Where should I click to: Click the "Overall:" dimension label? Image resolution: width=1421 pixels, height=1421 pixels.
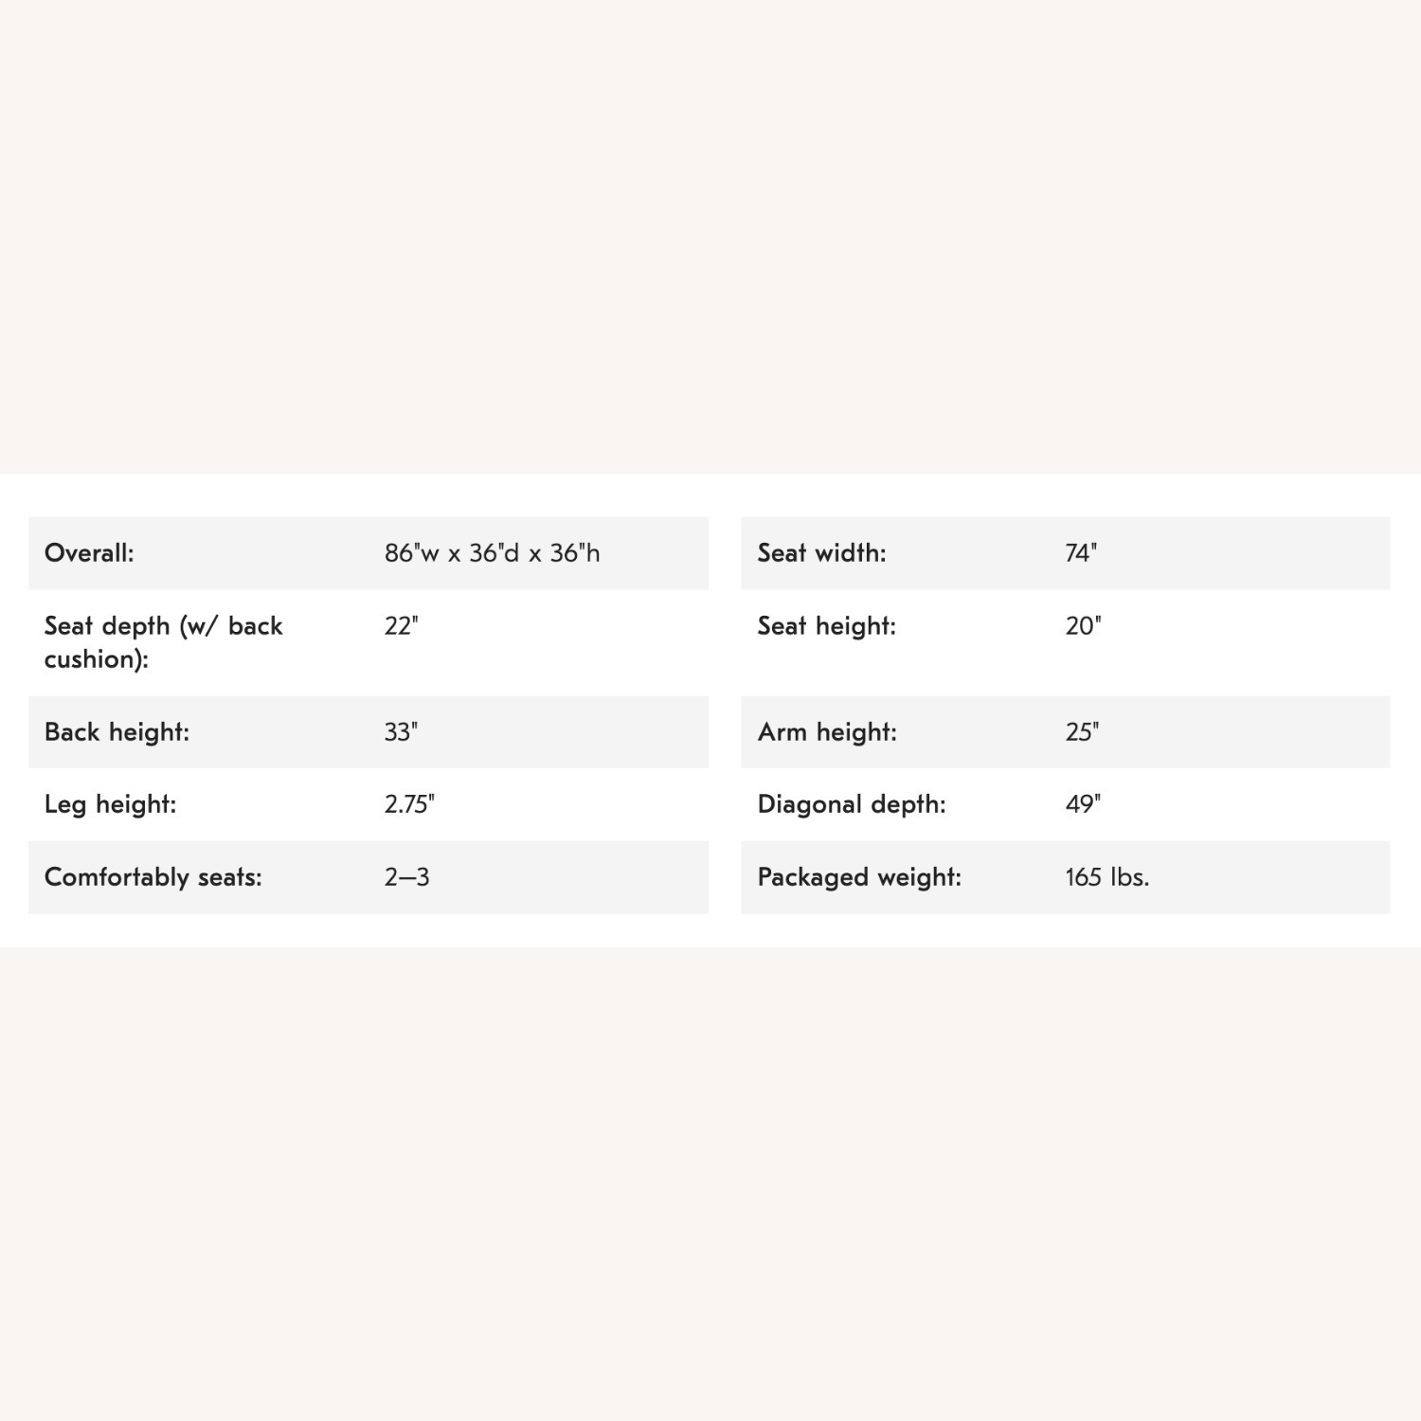click(x=89, y=553)
